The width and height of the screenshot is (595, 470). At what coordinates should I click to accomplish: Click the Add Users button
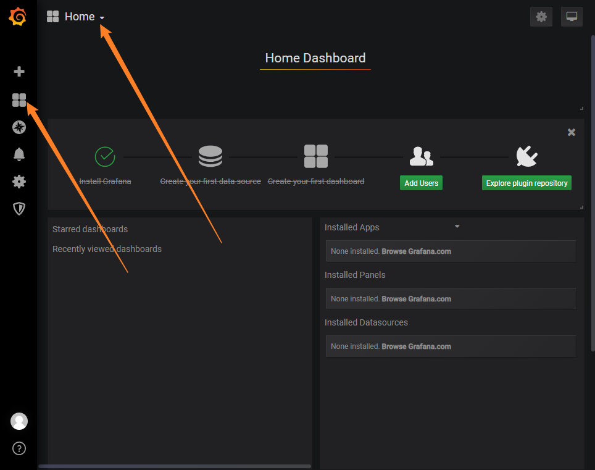point(421,183)
